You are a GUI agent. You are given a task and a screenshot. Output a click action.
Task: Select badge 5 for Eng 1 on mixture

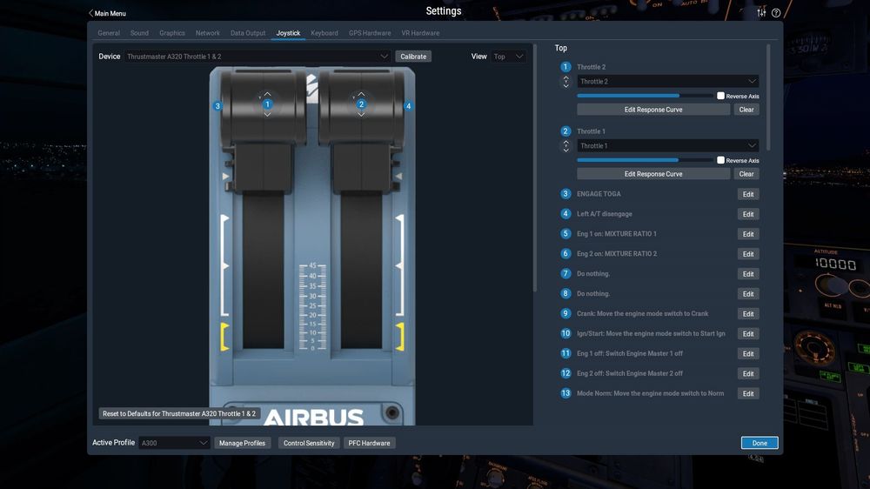pos(565,234)
